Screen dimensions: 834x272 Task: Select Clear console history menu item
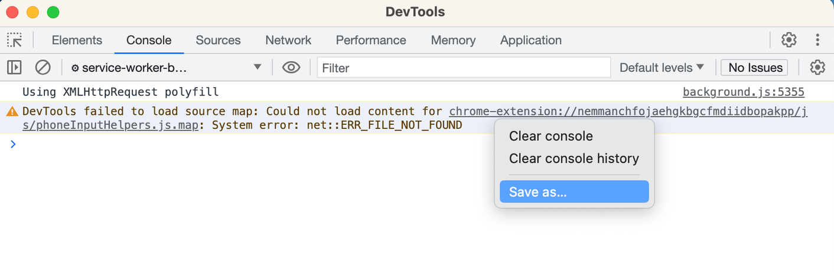pos(574,158)
